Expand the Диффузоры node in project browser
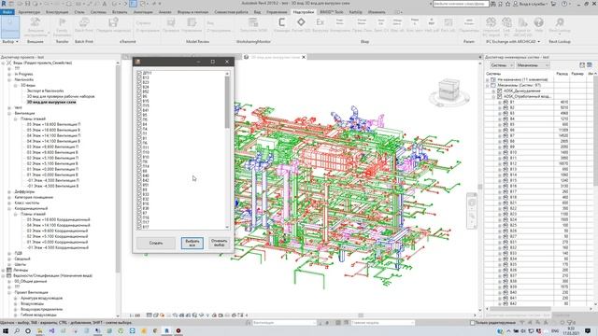 [9, 191]
